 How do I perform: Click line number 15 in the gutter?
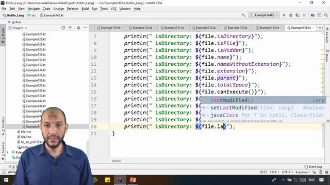tap(94, 92)
